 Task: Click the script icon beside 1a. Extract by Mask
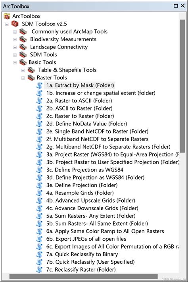[39, 85]
